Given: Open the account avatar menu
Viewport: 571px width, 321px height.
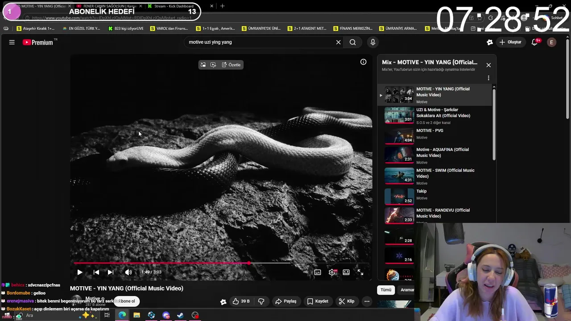Looking at the screenshot, I should click(552, 42).
